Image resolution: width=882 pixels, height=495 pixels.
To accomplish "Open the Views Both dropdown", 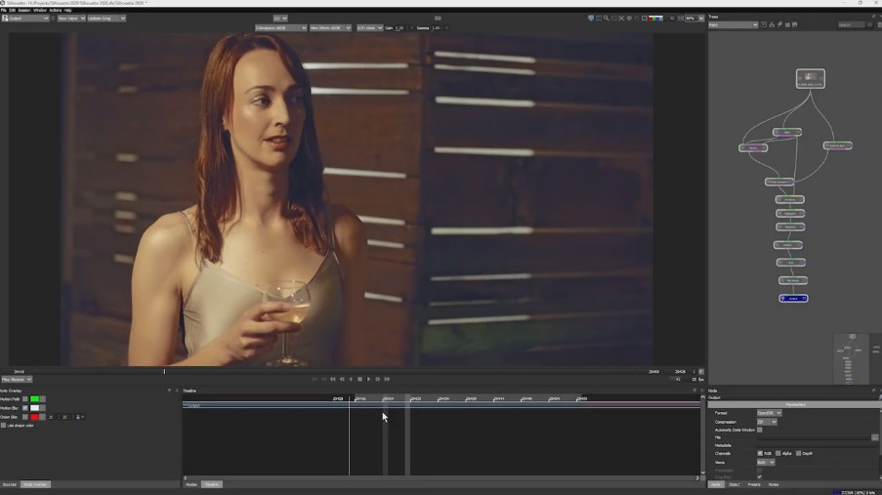I will (766, 463).
